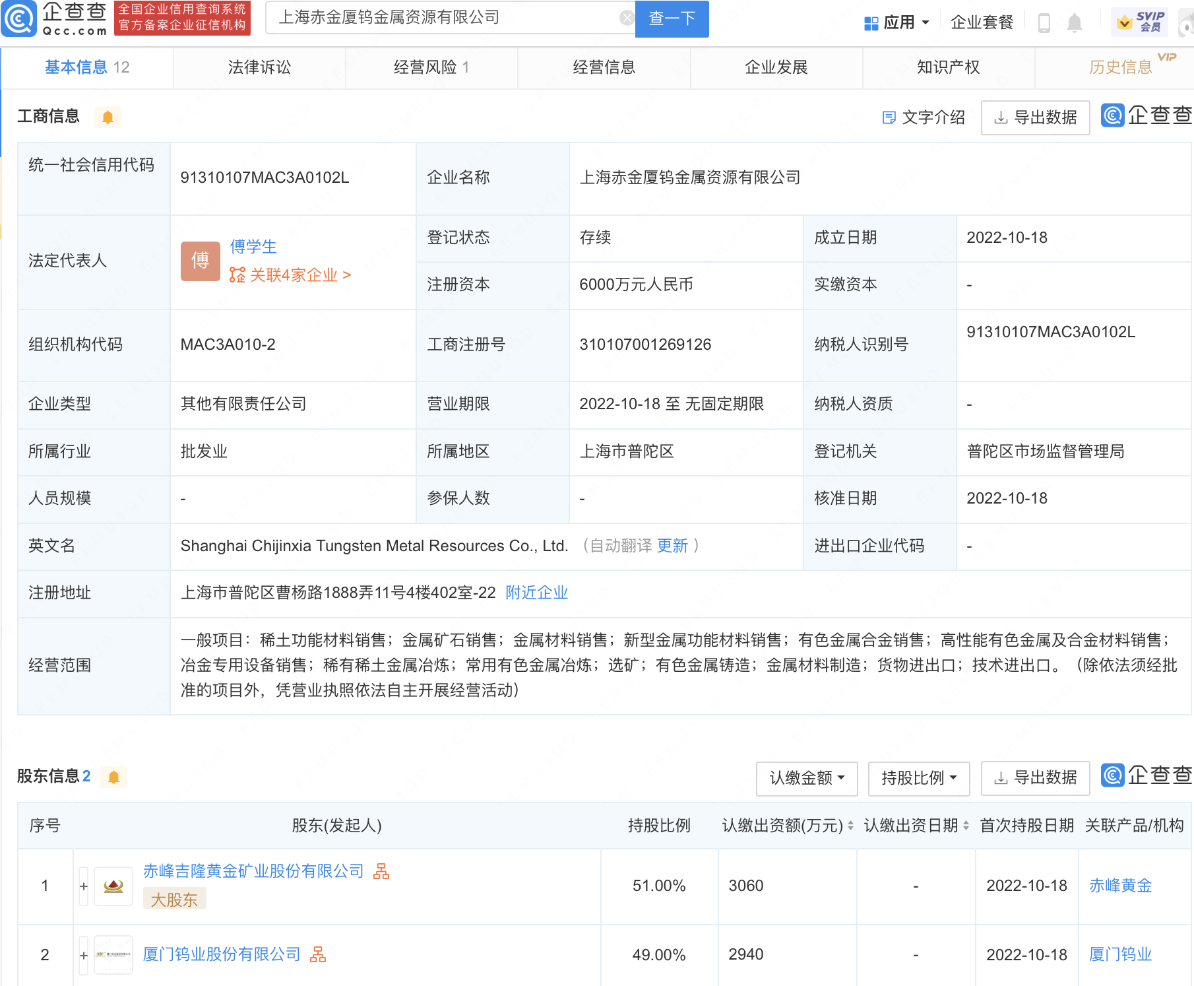This screenshot has height=986, width=1194.
Task: Open equity chart icon beside 赤峰吉隆黄金矿业
Action: (381, 871)
